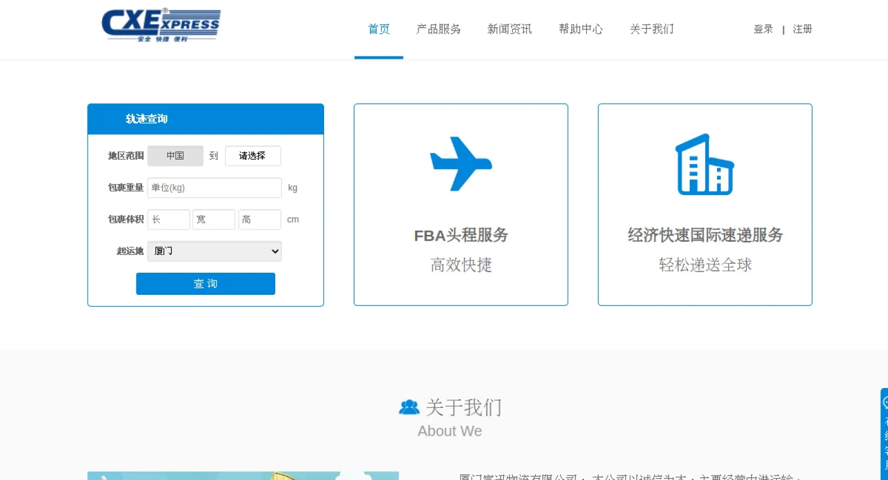Click the 宽 width input field
888x480 pixels.
tap(214, 219)
